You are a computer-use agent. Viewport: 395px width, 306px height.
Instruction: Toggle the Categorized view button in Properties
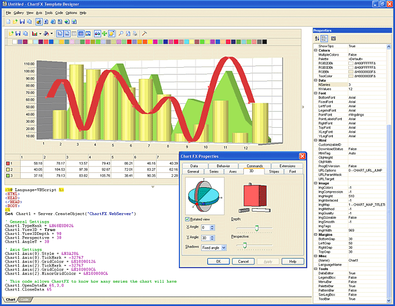coord(324,38)
